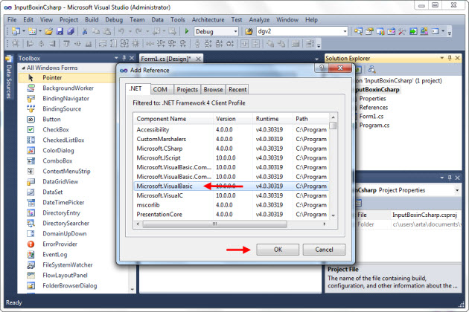Screen dimensions: 469x312
Task: Click the Open File toolbar icon
Action: click(x=49, y=32)
